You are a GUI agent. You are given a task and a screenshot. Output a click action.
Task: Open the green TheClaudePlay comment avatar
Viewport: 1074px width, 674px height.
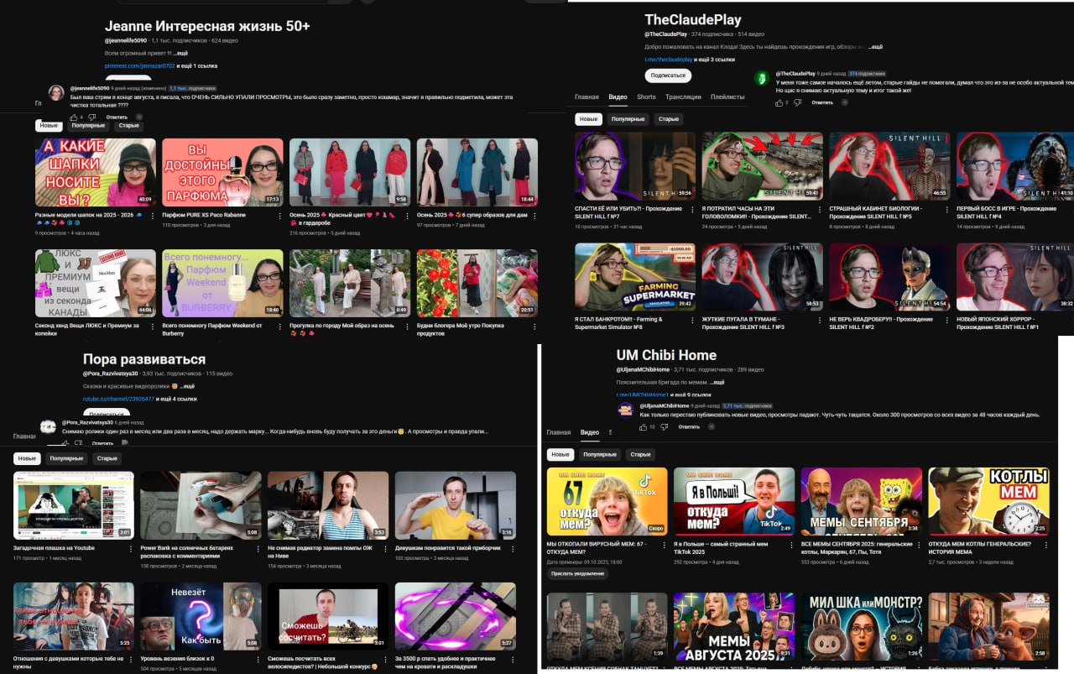pyautogui.click(x=762, y=78)
